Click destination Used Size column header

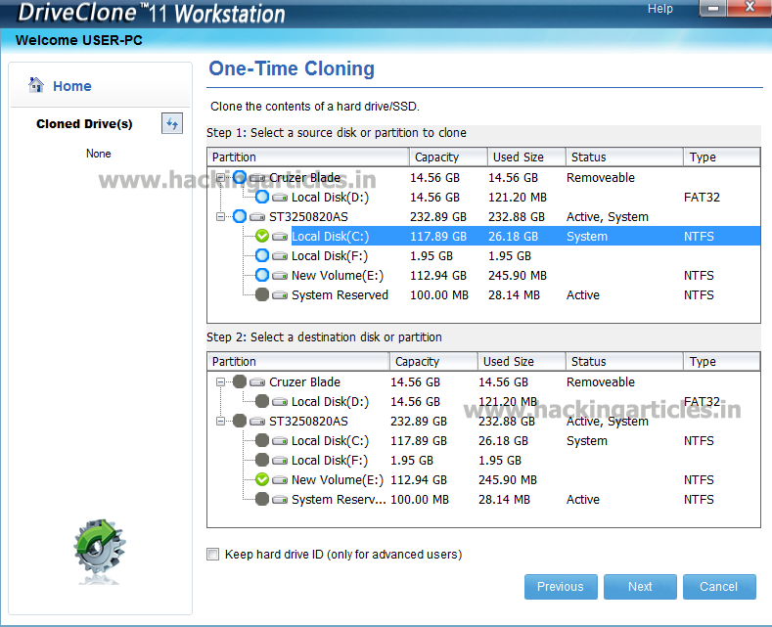522,361
